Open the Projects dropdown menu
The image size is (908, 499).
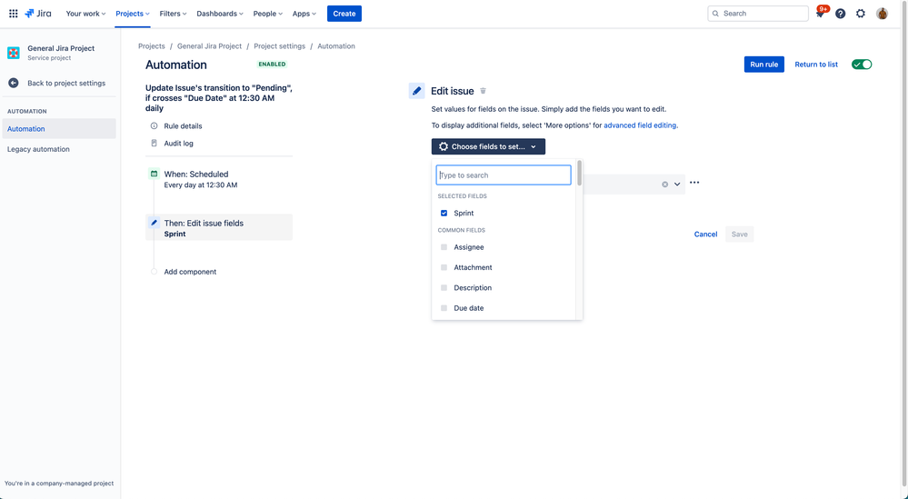click(133, 14)
